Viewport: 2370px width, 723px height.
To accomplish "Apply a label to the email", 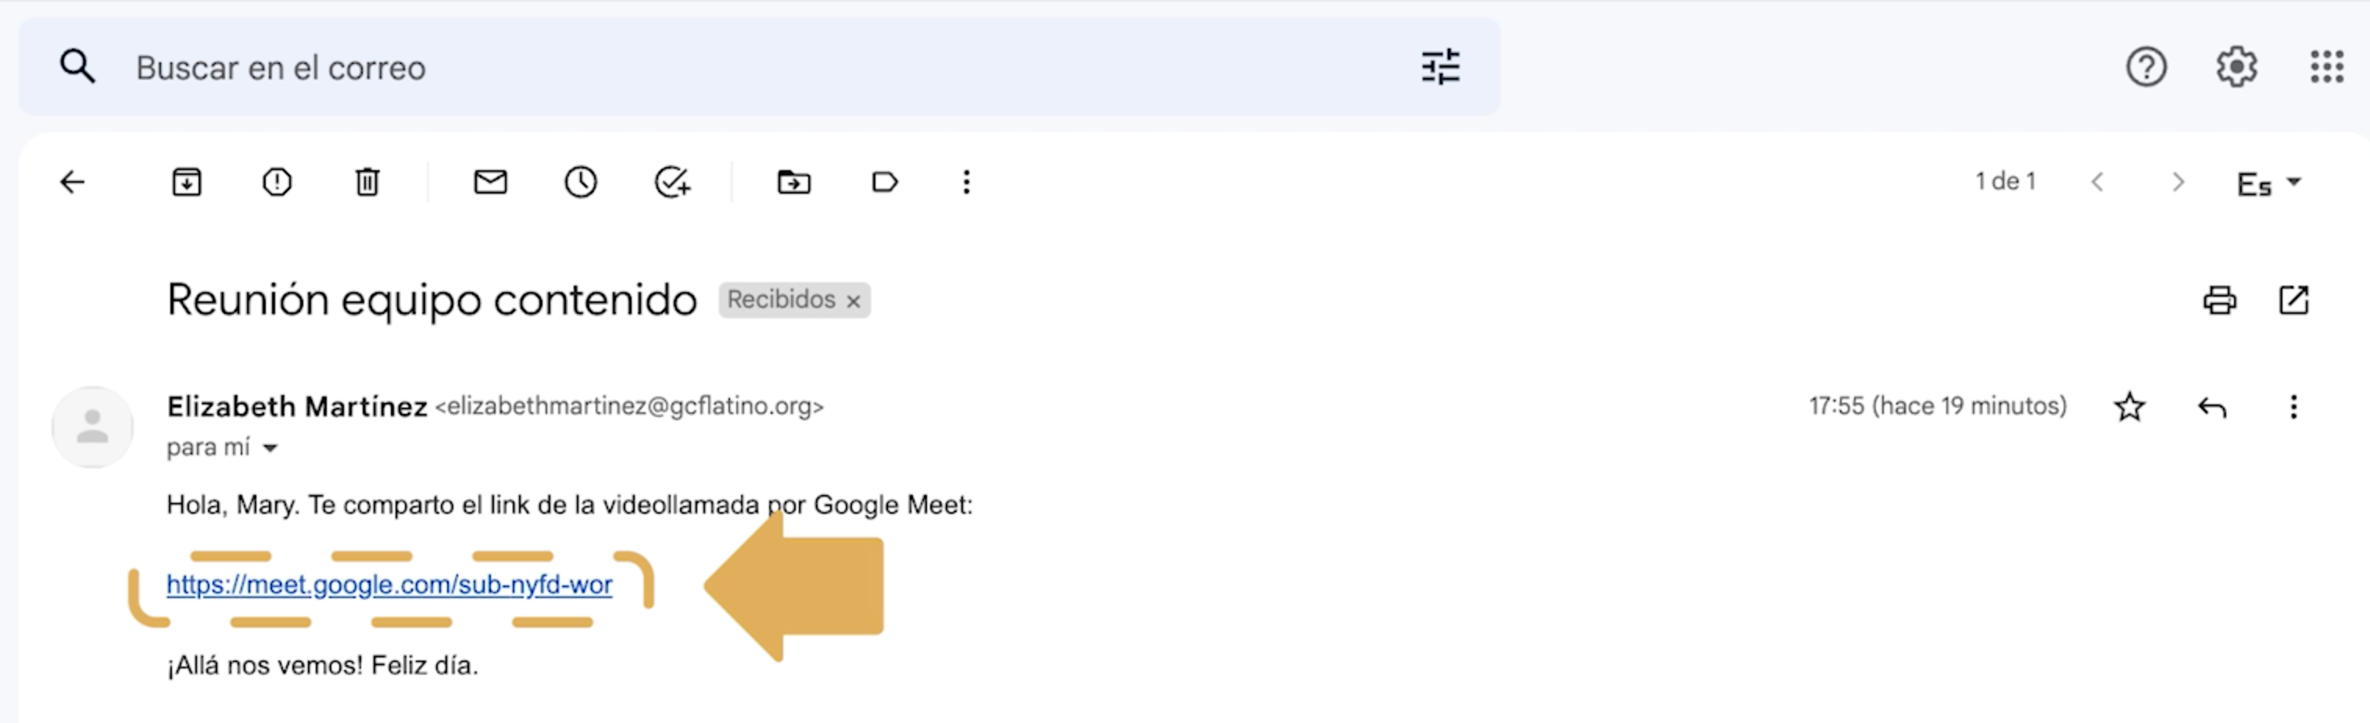I will (884, 181).
